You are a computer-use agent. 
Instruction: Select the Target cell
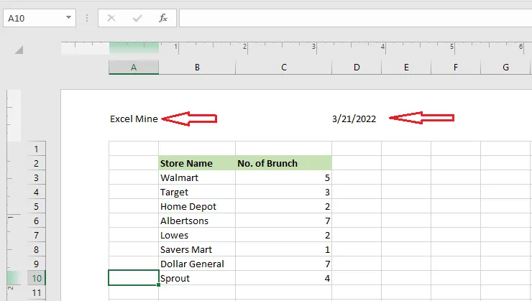tap(197, 192)
